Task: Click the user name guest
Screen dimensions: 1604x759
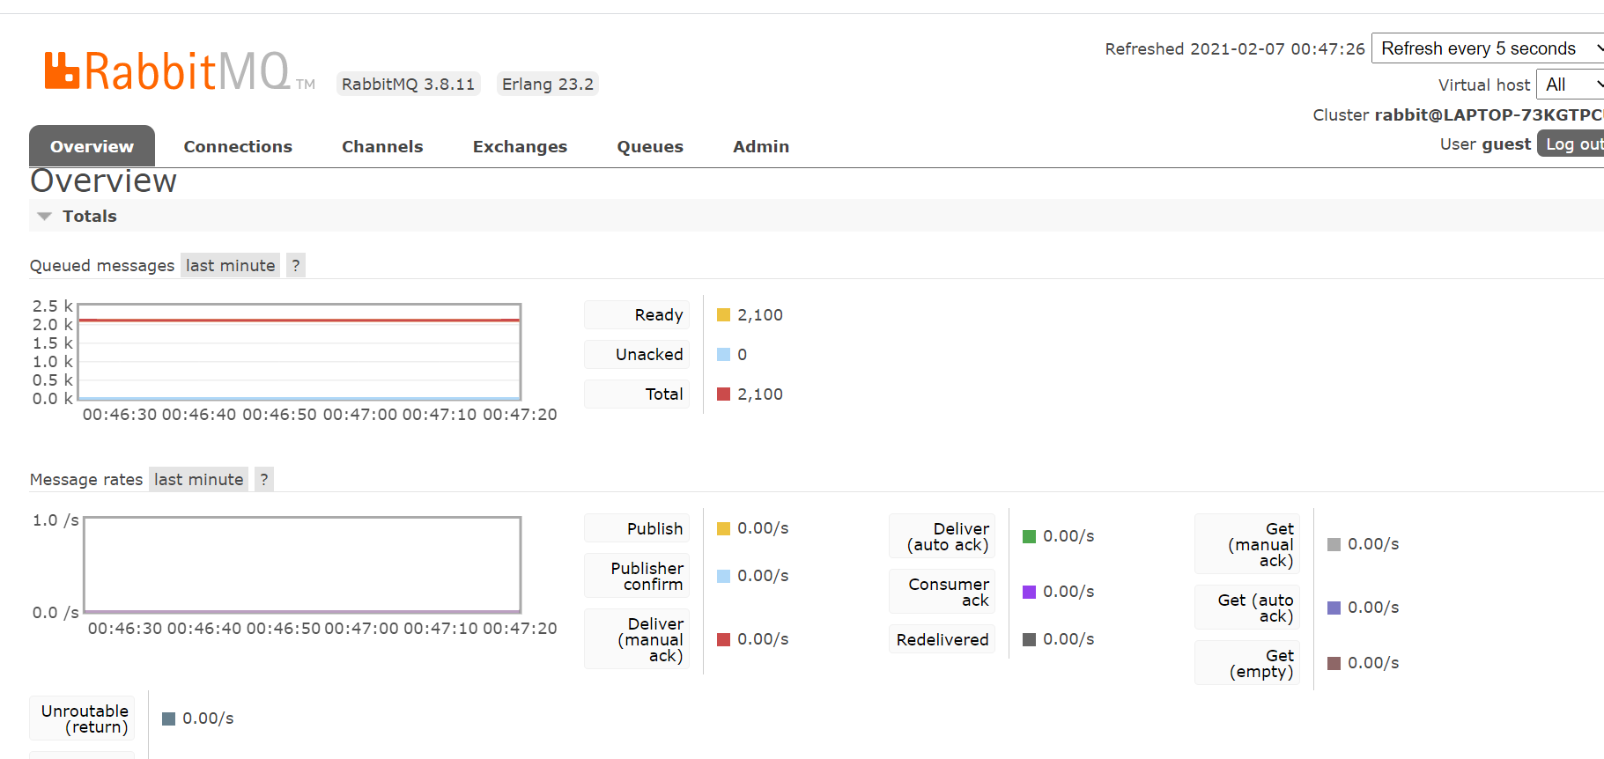Action: point(1506,144)
